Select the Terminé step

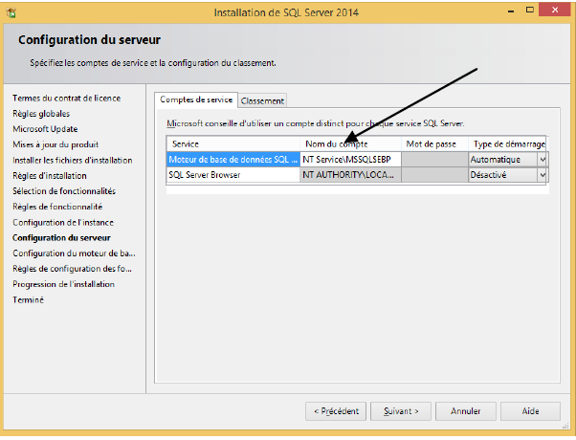pyautogui.click(x=29, y=300)
